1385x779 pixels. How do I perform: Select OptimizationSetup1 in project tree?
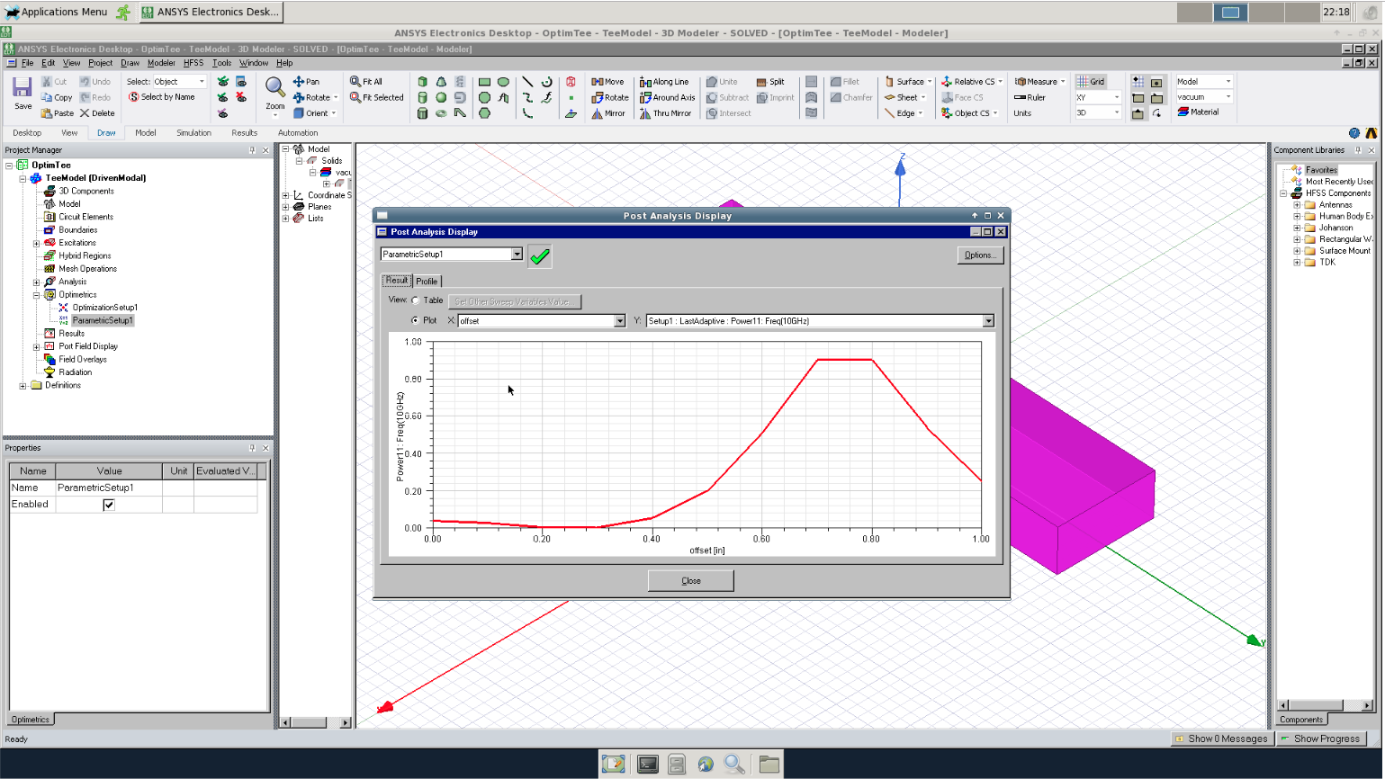[104, 308]
